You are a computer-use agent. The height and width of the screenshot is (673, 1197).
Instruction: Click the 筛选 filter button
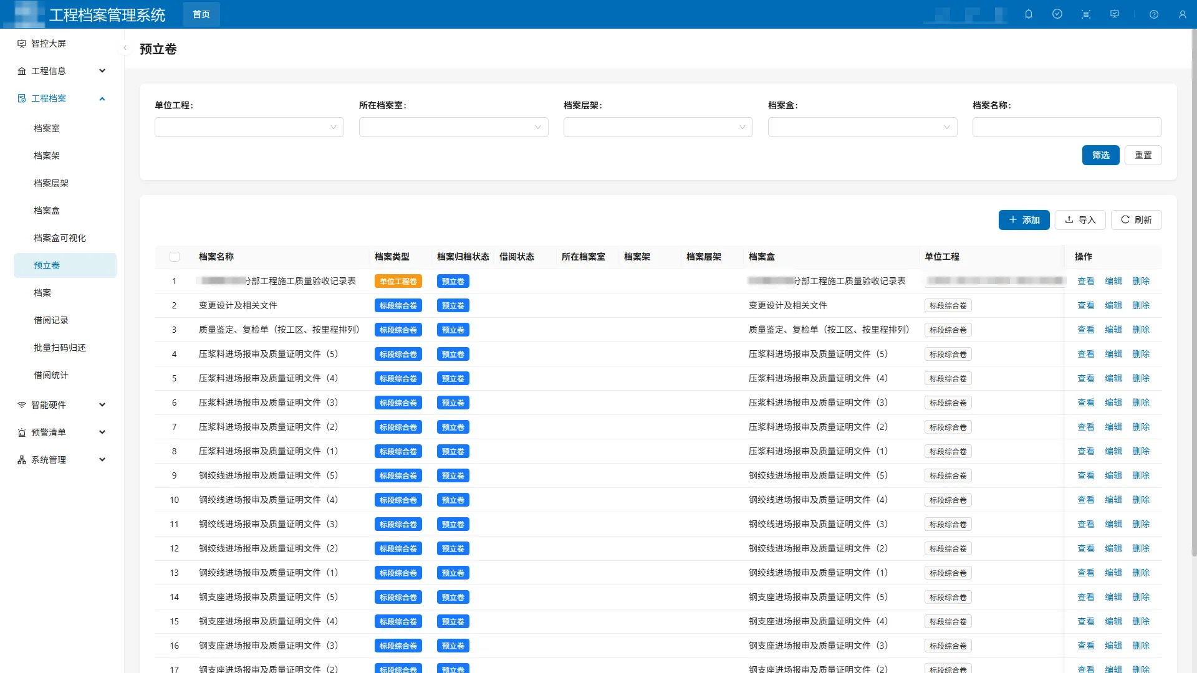pyautogui.click(x=1100, y=155)
